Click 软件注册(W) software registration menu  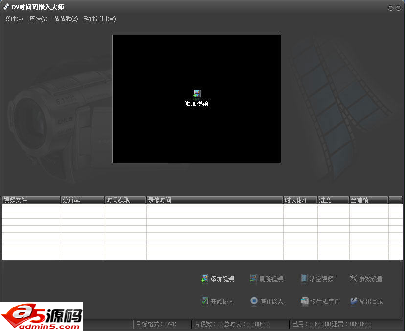[x=100, y=19]
